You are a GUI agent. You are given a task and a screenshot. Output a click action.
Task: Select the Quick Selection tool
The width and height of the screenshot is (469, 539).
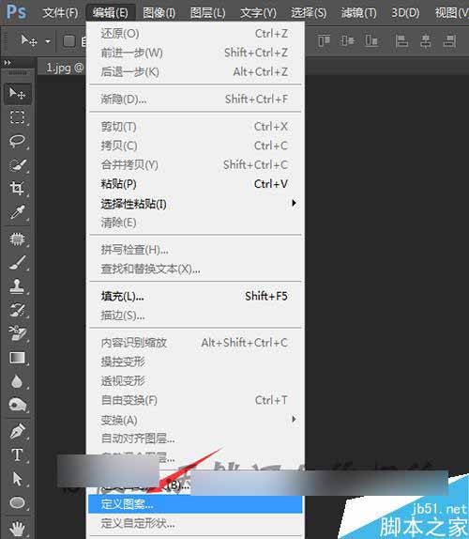click(17, 164)
